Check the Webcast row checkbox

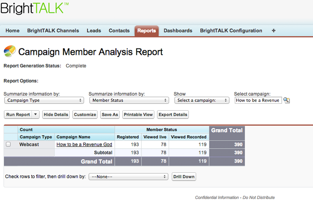8,144
